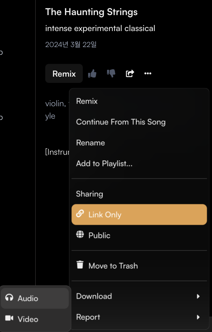
Task: Click the thumbs up like icon
Action: [93, 73]
